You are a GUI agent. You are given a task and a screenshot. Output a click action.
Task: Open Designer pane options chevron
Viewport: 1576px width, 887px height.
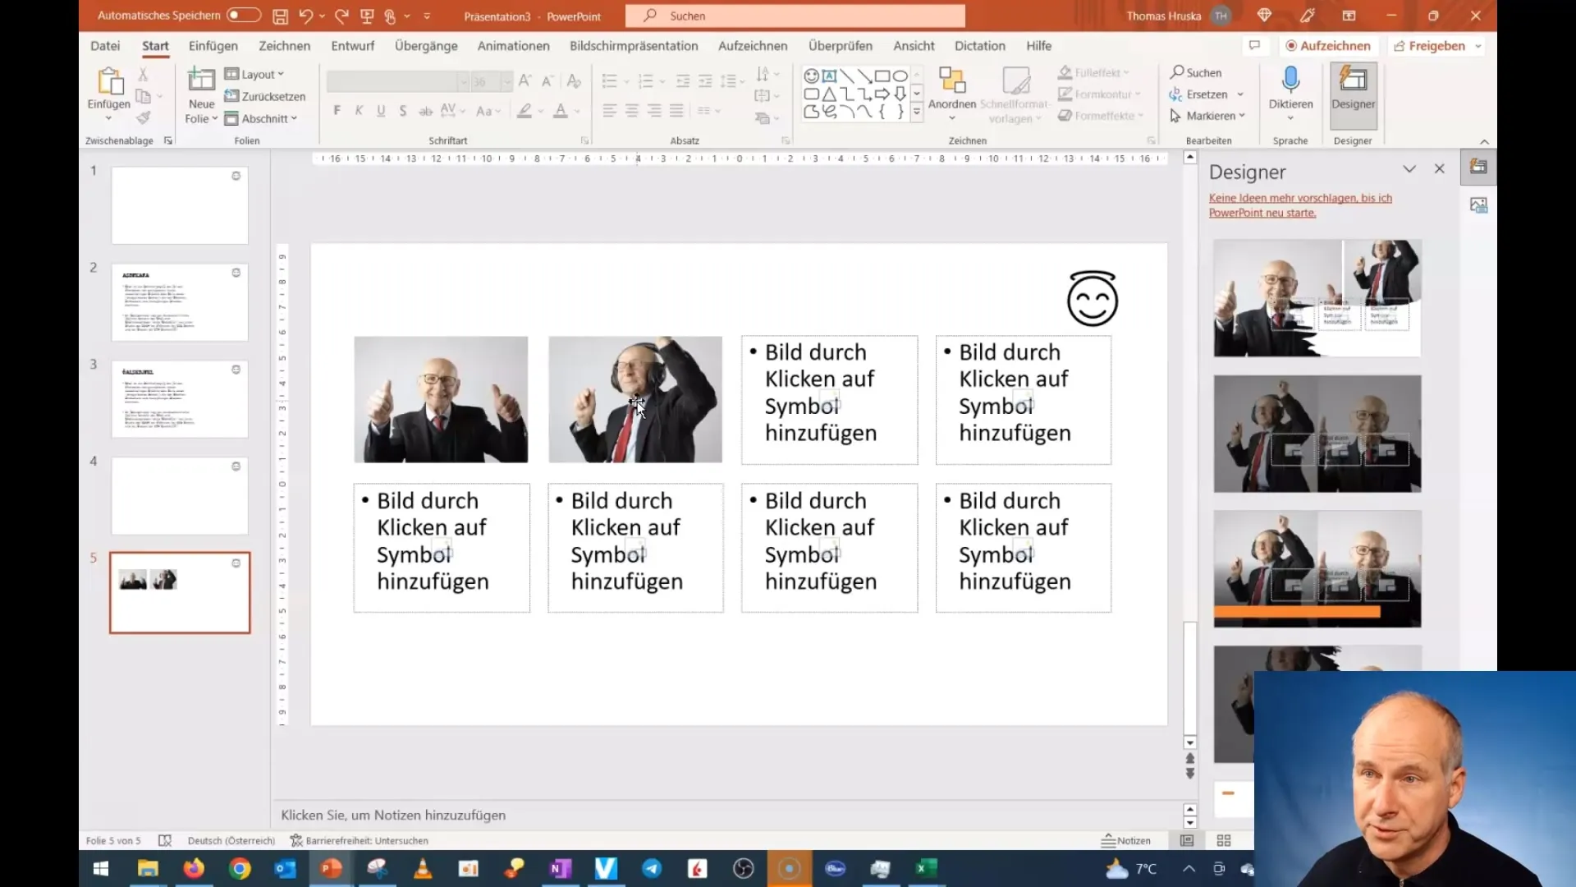(x=1409, y=169)
